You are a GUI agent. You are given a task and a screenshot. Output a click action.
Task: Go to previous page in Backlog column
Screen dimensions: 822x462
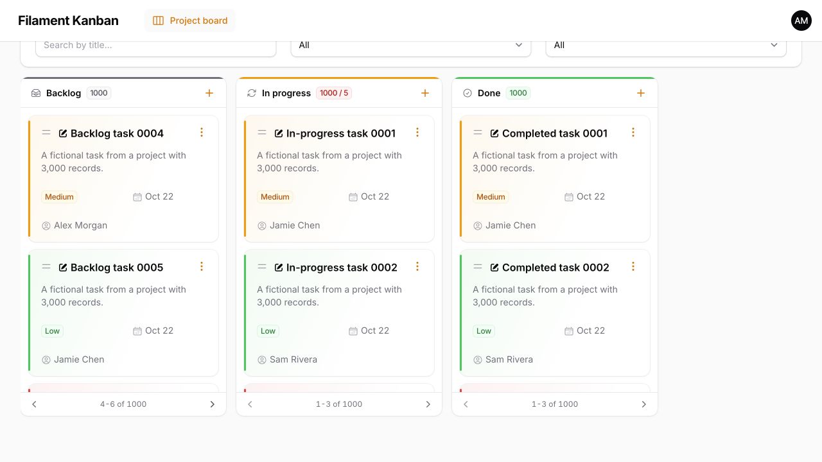click(x=34, y=404)
